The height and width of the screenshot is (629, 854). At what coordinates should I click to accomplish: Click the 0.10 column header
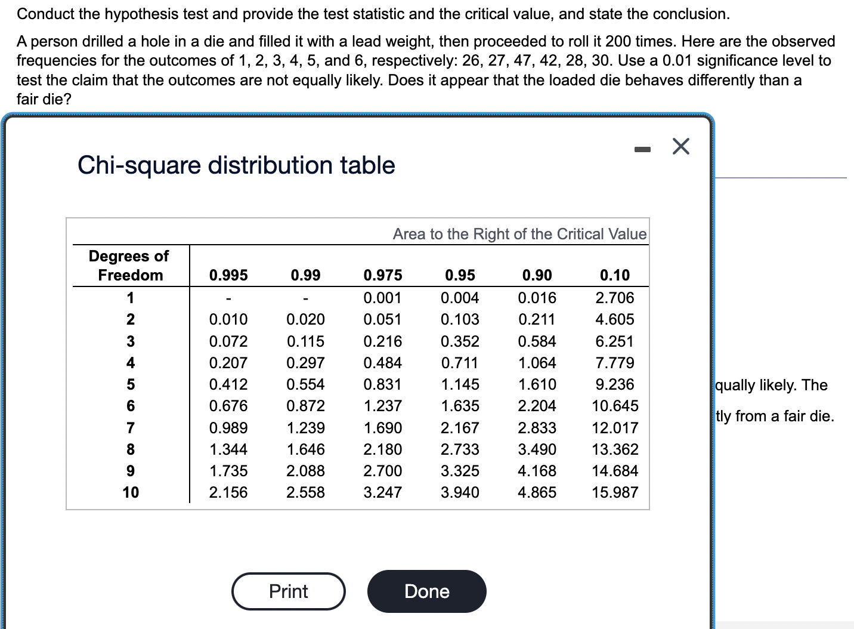coord(614,275)
